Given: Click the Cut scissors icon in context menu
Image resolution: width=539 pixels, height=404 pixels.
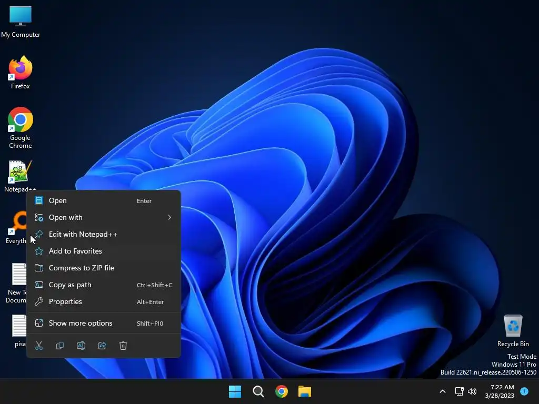Looking at the screenshot, I should pos(39,346).
